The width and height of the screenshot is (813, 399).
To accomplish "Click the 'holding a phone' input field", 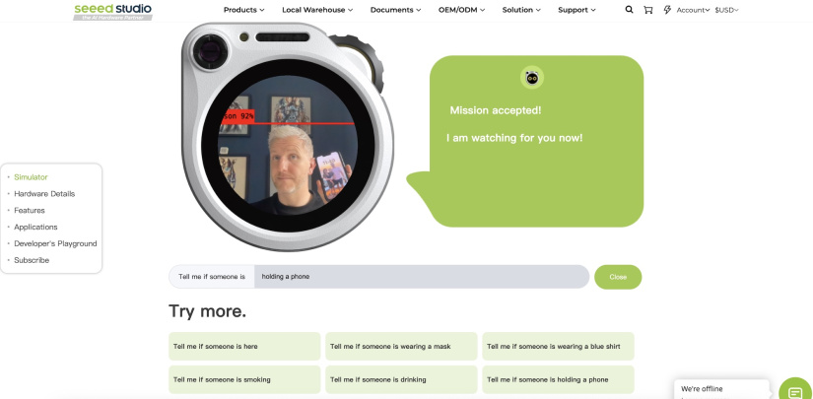I will click(x=422, y=277).
